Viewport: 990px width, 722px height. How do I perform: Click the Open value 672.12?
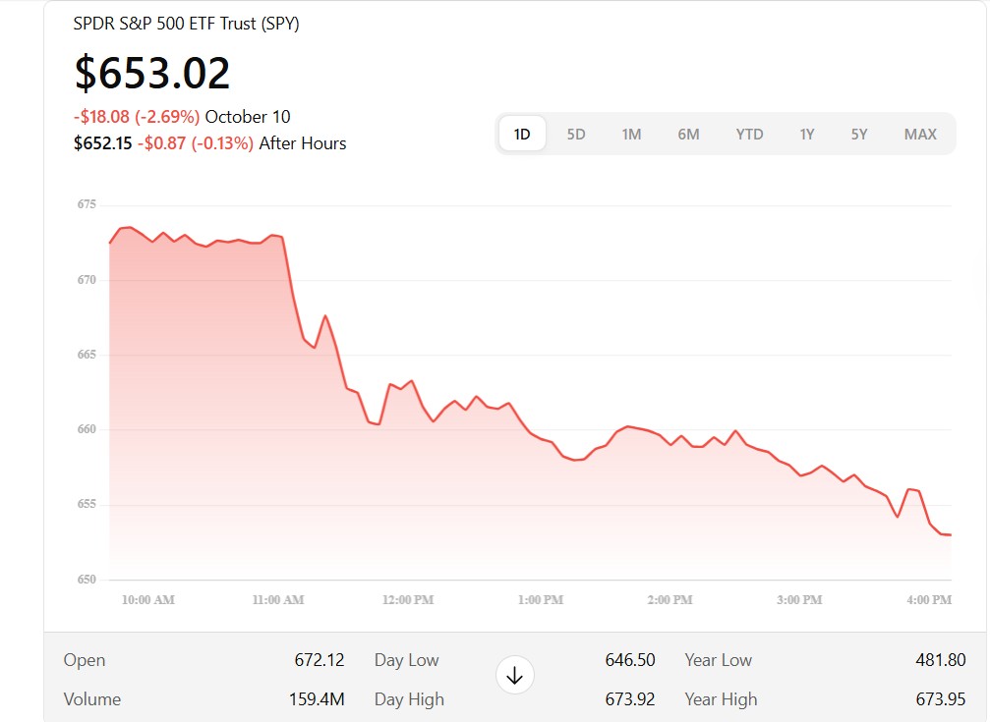tap(320, 660)
